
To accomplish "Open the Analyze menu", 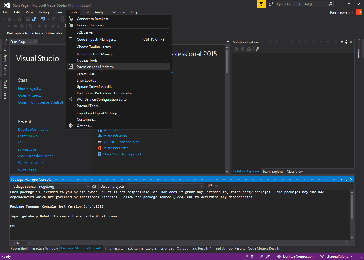I will (100, 12).
